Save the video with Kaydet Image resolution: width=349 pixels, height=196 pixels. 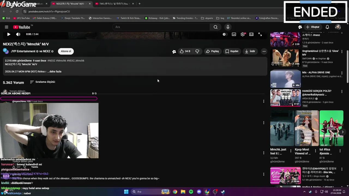click(232, 51)
